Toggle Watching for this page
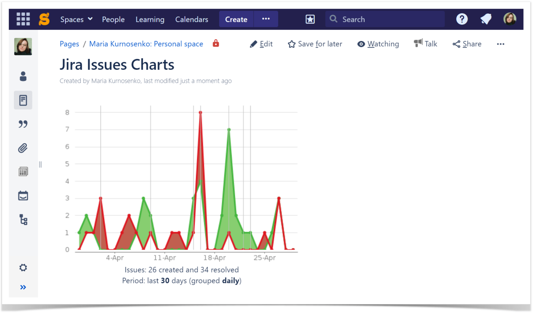The height and width of the screenshot is (314, 535). (x=378, y=44)
